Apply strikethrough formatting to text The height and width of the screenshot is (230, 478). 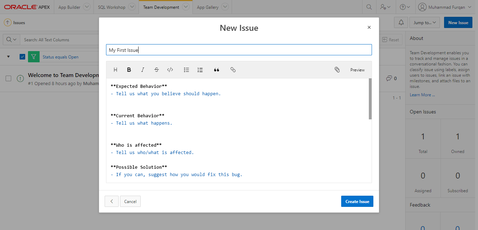pyautogui.click(x=156, y=70)
